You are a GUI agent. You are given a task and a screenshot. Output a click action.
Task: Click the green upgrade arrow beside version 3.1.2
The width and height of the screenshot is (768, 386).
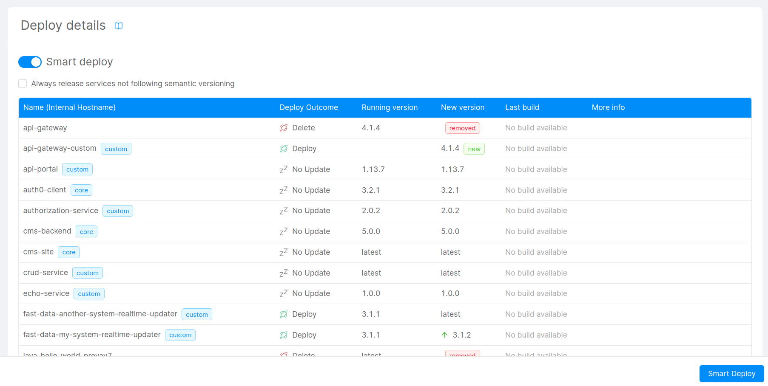(444, 335)
